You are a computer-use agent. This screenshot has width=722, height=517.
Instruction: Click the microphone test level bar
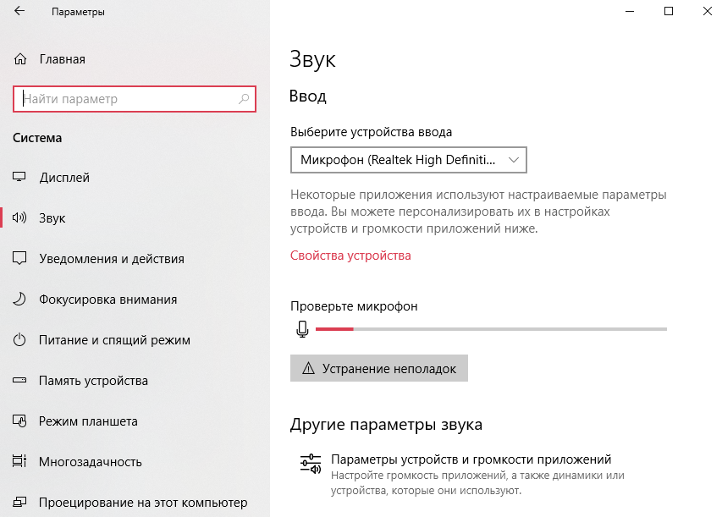(x=491, y=329)
